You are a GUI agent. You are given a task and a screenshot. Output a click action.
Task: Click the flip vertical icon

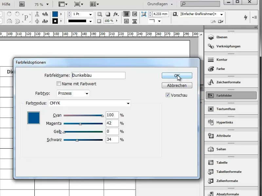coord(17,21)
